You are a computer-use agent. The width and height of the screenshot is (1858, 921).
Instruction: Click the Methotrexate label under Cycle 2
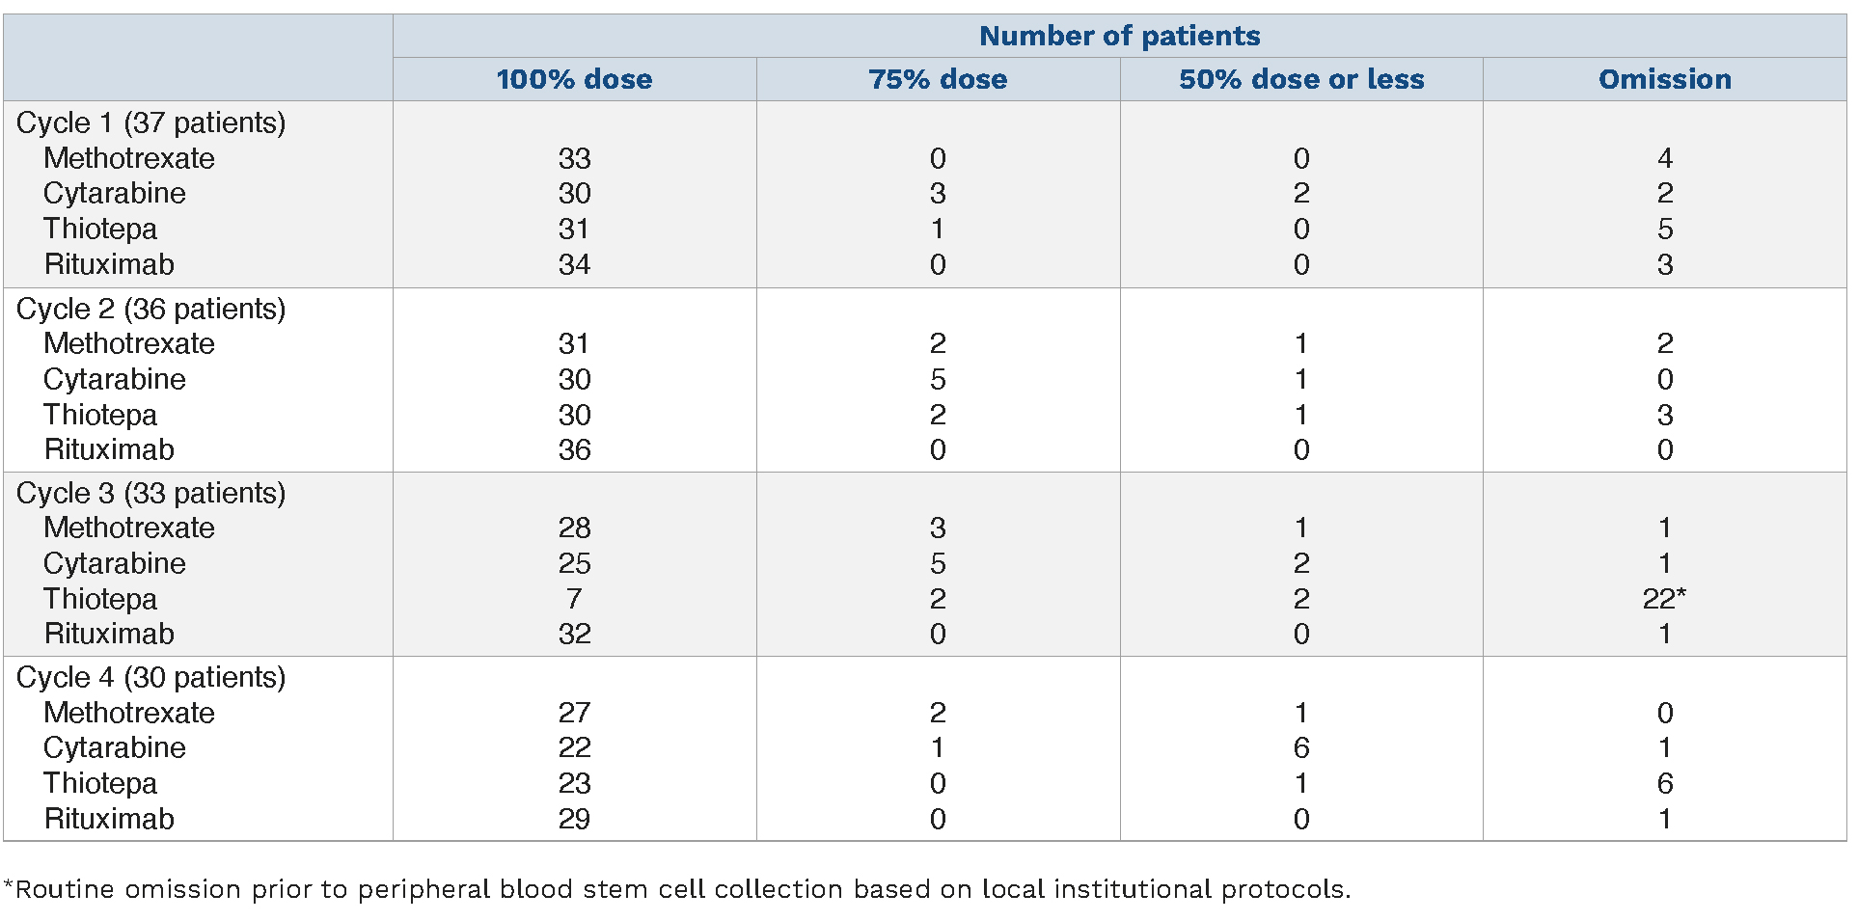tap(129, 343)
